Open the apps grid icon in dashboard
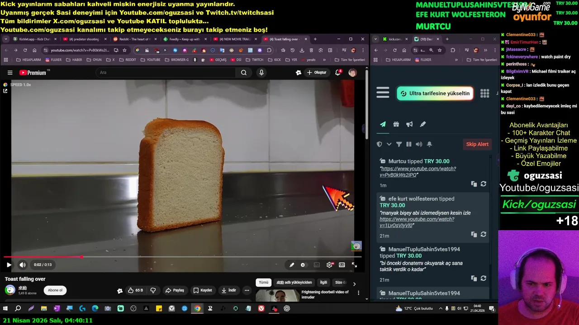The image size is (579, 325). (484, 93)
